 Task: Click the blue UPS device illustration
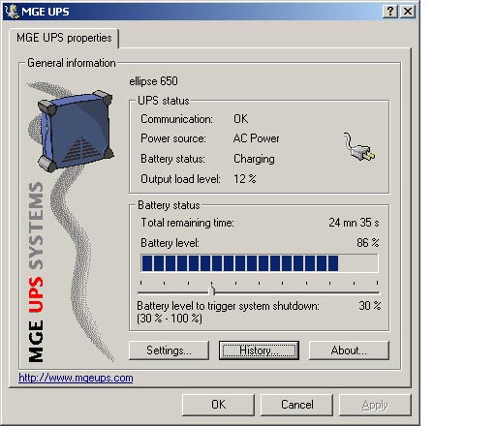pyautogui.click(x=76, y=131)
